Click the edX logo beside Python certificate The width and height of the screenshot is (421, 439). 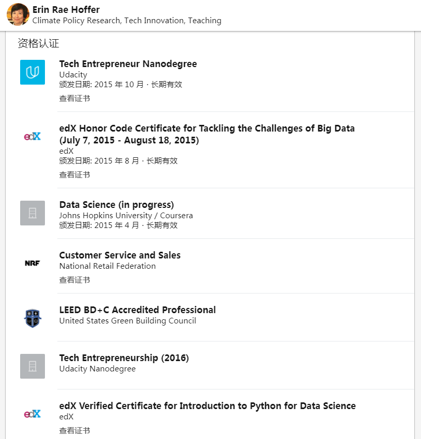[x=33, y=414]
